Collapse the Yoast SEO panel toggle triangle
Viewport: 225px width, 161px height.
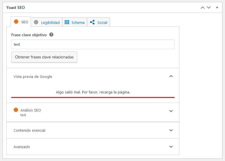tap(217, 7)
